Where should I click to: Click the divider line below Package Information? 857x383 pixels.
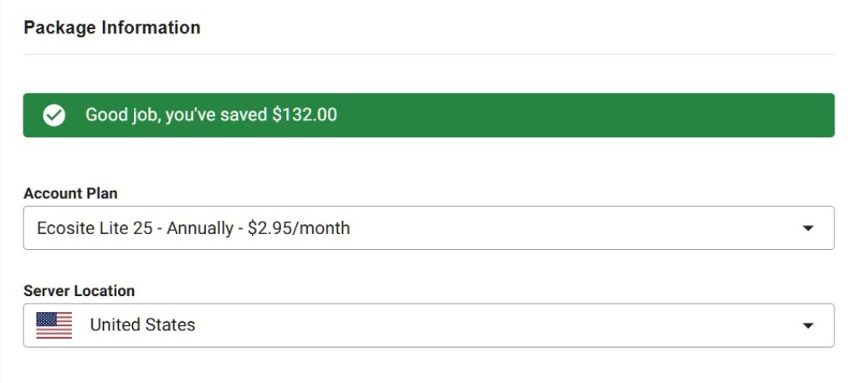428,55
